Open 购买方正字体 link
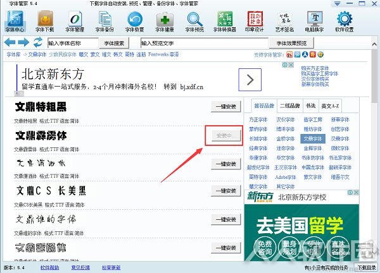This screenshot has height=273, width=380. 315,68
